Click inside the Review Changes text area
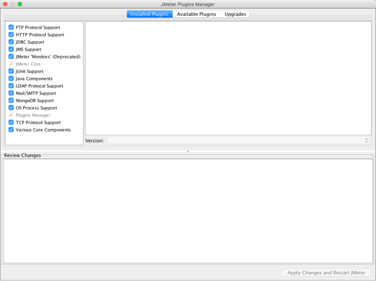 [x=187, y=210]
